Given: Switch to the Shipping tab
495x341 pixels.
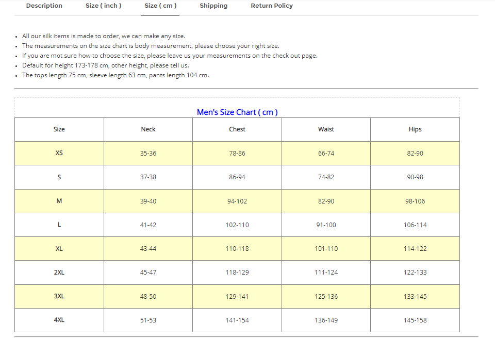Looking at the screenshot, I should click(213, 6).
